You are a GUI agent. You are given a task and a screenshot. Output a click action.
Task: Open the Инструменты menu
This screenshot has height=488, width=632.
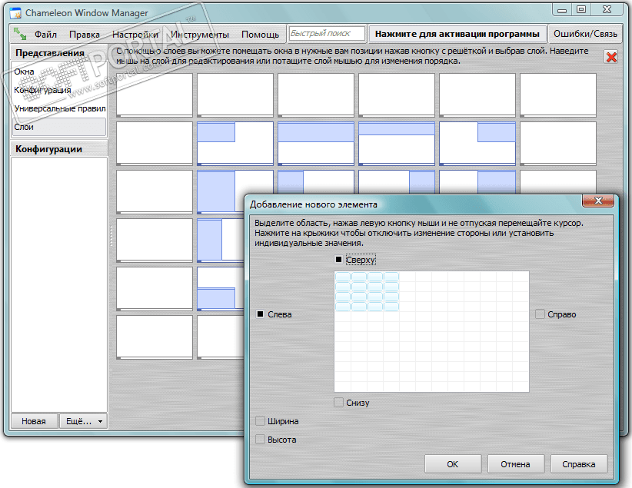(199, 35)
